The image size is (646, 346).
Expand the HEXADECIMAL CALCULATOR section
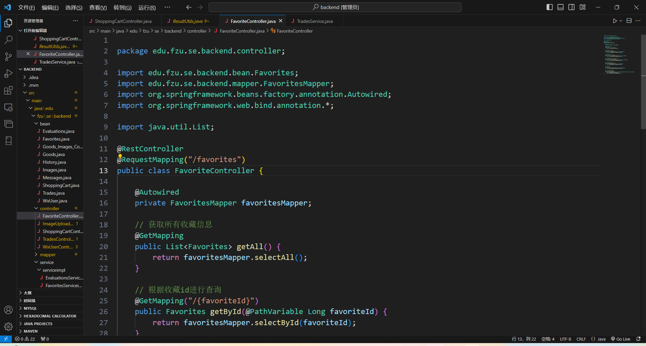point(50,316)
